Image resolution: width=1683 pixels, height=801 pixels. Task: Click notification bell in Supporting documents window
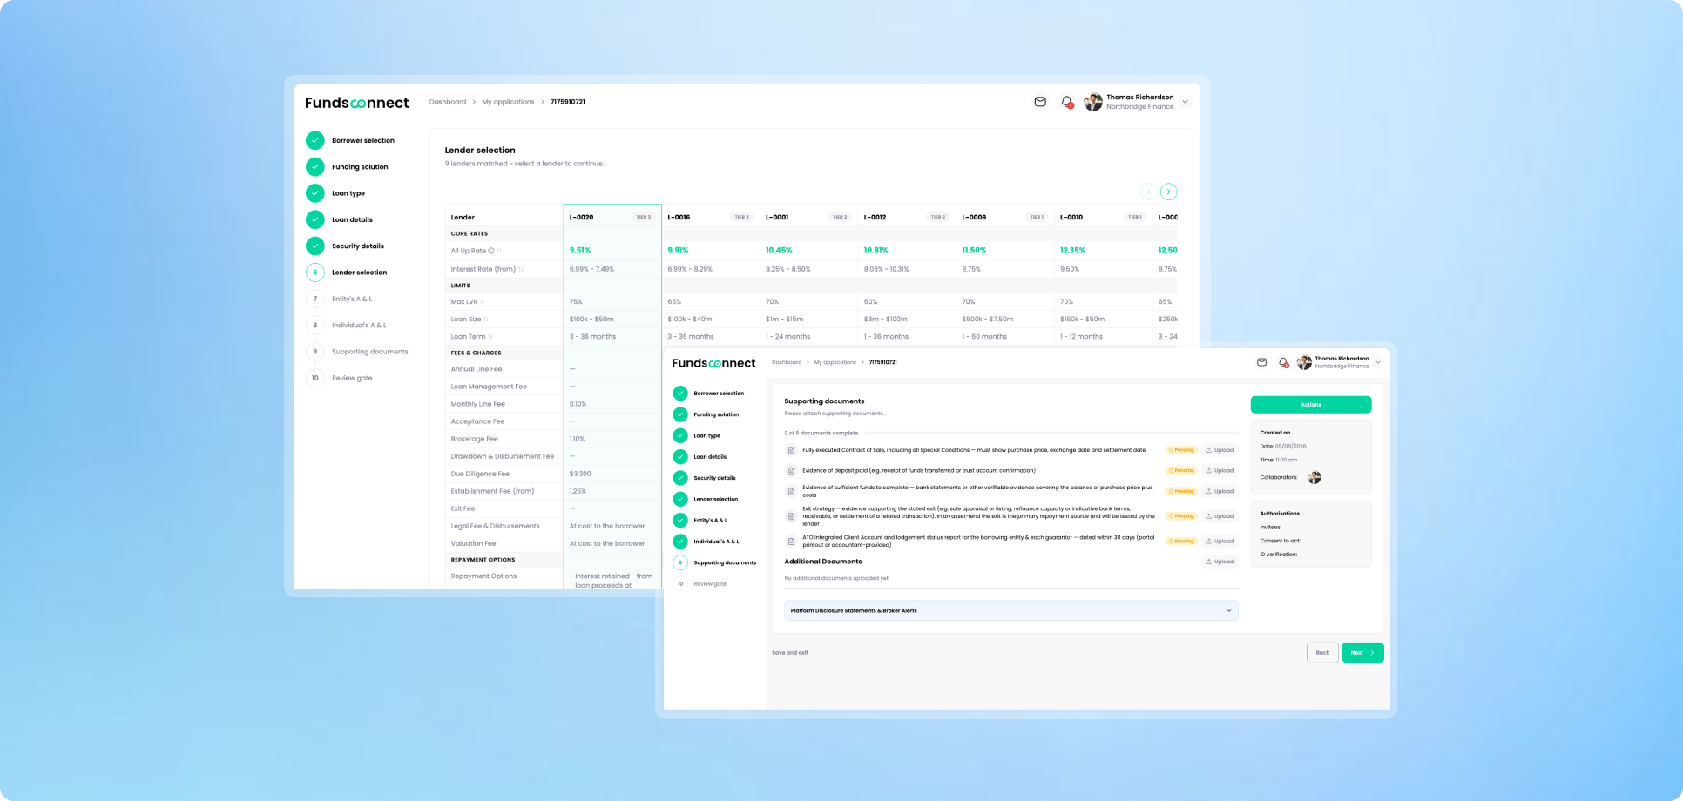(x=1283, y=362)
